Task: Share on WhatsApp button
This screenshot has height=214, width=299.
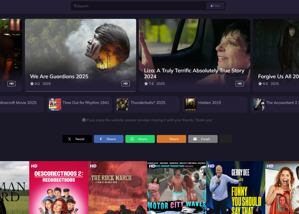Action: tap(140, 139)
